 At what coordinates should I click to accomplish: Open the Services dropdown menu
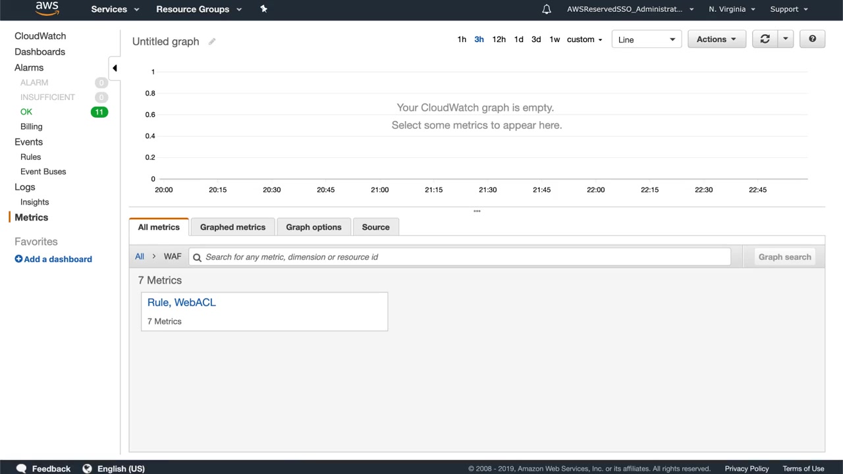coord(115,9)
